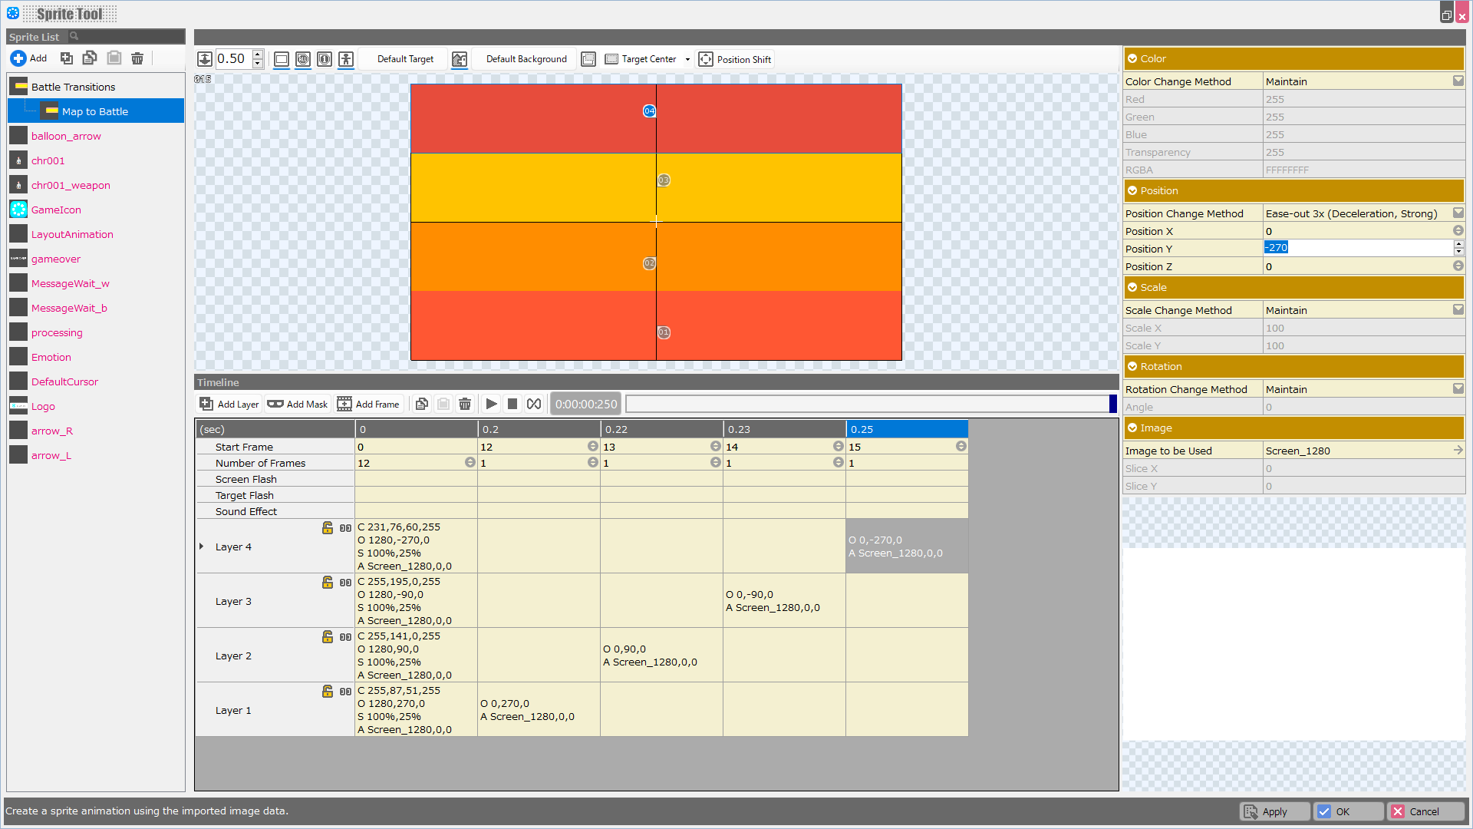Image resolution: width=1473 pixels, height=829 pixels.
Task: Play the sprite animation preview
Action: pos(492,404)
